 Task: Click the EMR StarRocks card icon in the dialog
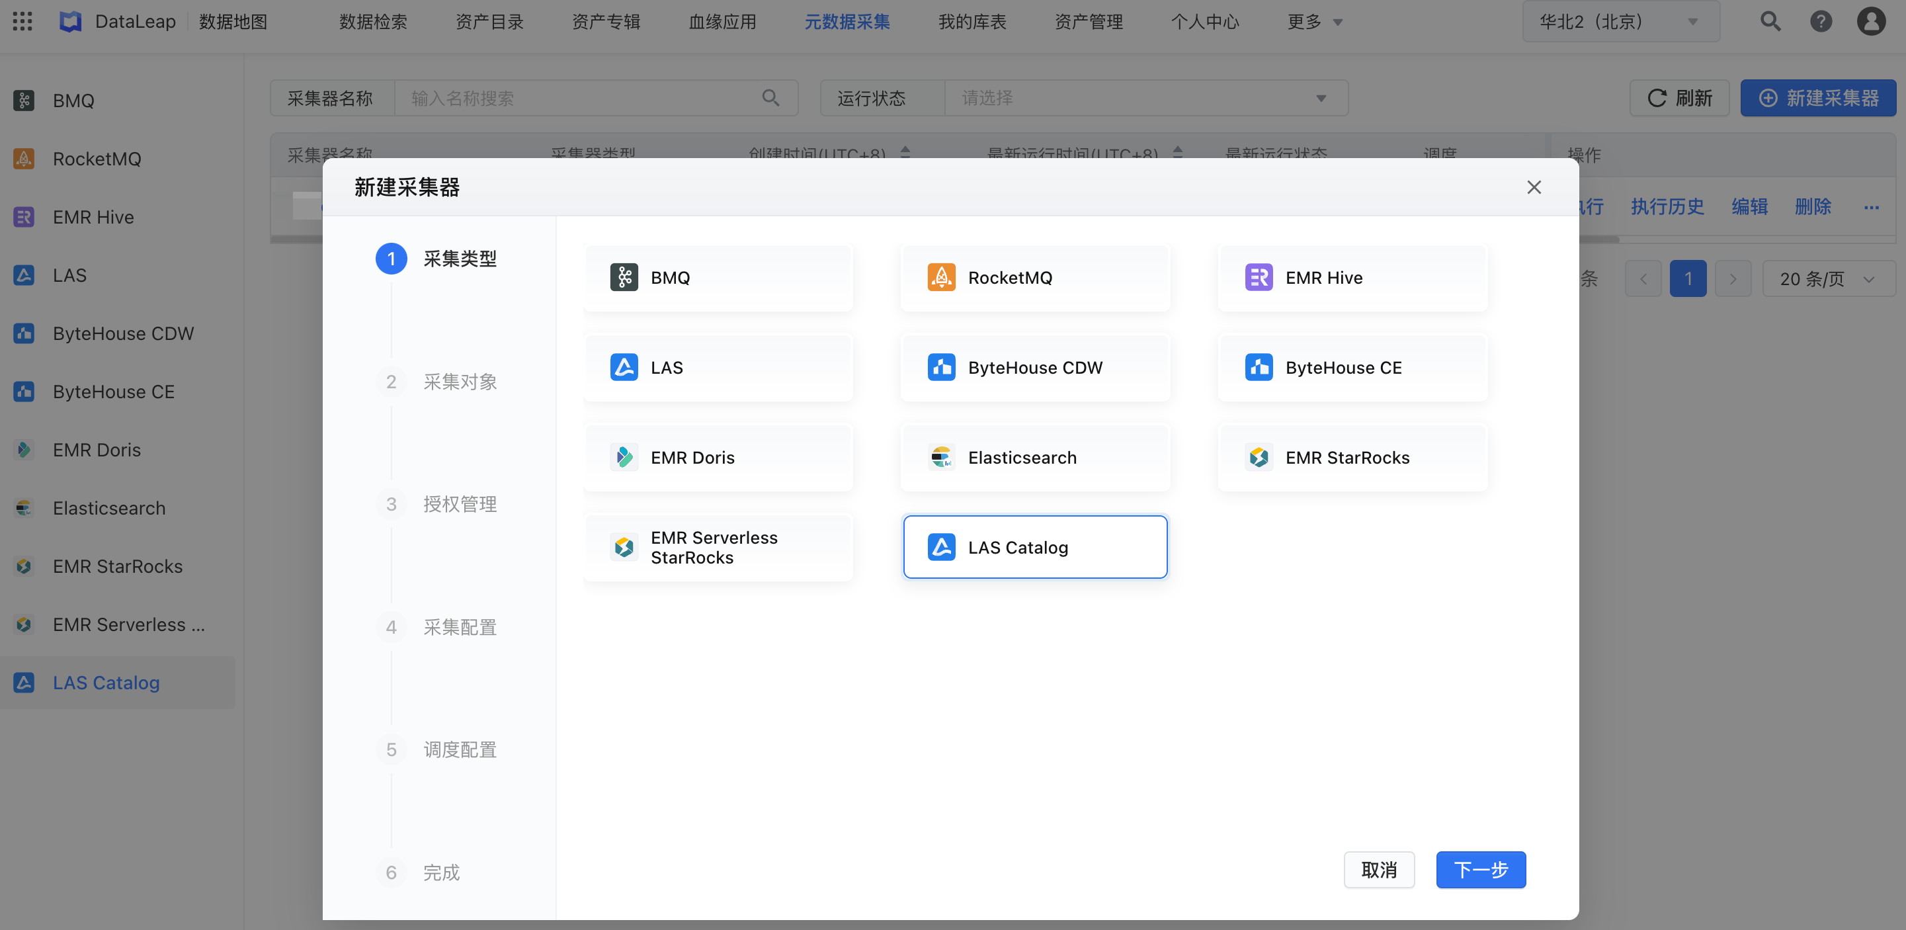(x=1259, y=457)
